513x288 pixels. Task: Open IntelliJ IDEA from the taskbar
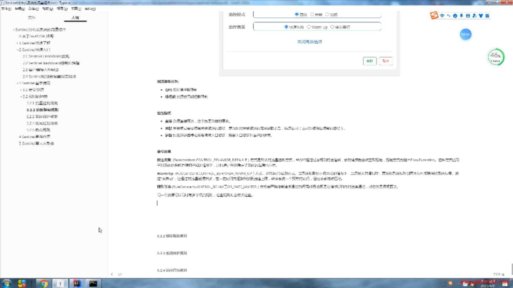(x=77, y=283)
